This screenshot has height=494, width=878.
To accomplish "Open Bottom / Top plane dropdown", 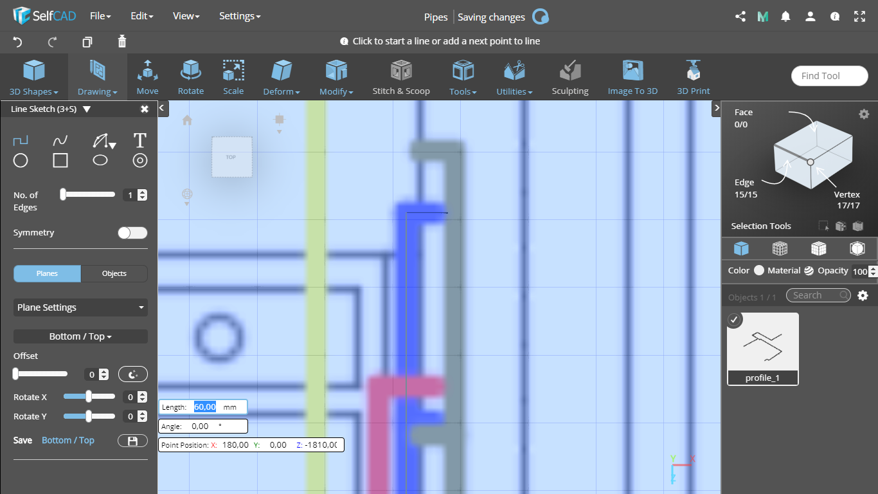I will (x=80, y=336).
